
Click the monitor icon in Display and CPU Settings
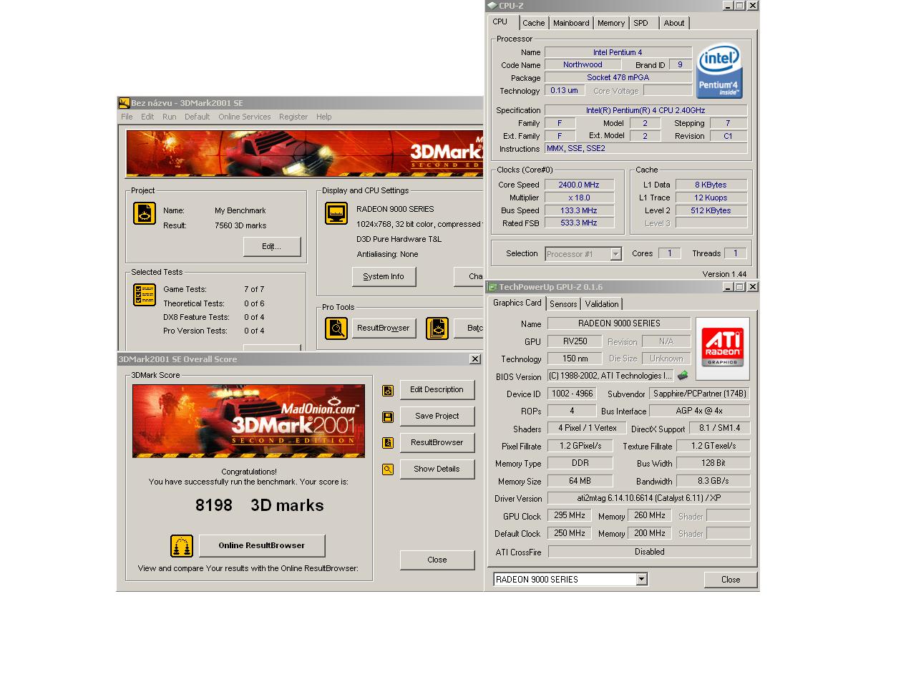pyautogui.click(x=336, y=213)
